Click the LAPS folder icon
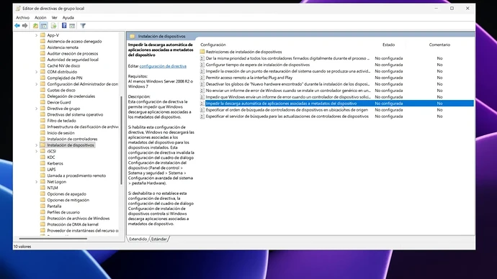 pyautogui.click(x=42, y=169)
